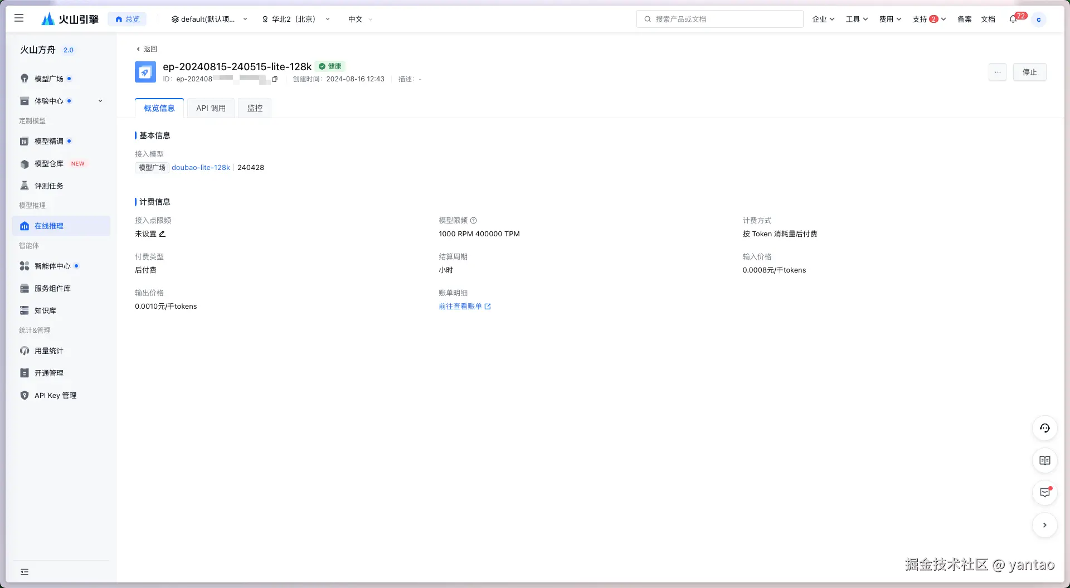Image resolution: width=1070 pixels, height=588 pixels.
Task: Click the endpoint name ep-20240815-240515-lite-128k
Action: click(x=237, y=66)
